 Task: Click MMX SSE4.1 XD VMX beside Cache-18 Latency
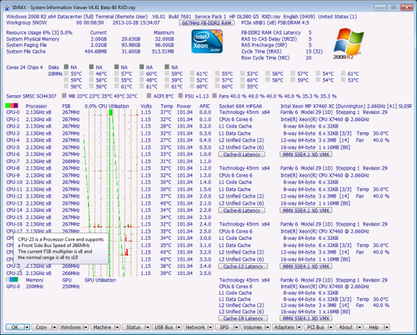306,318
